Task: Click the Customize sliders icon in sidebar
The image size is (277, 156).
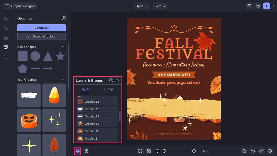Action: [x=6, y=28]
